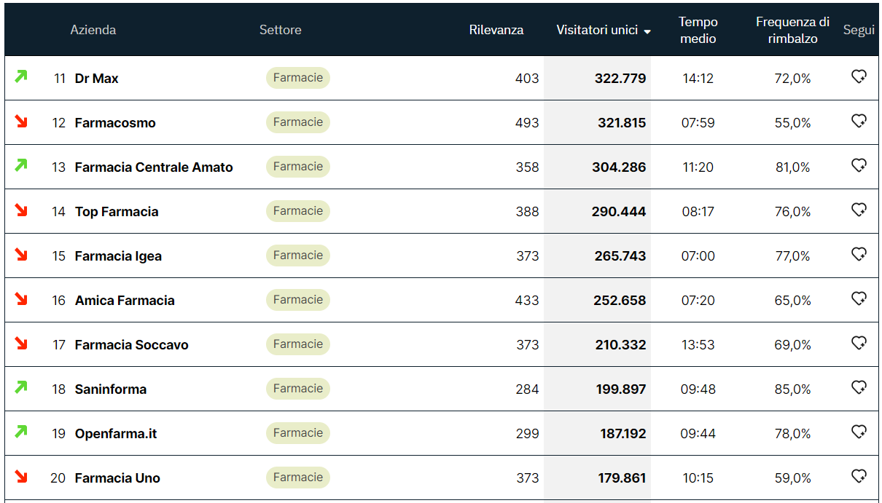
Task: Sort table by Tempo medio header
Action: [x=698, y=30]
